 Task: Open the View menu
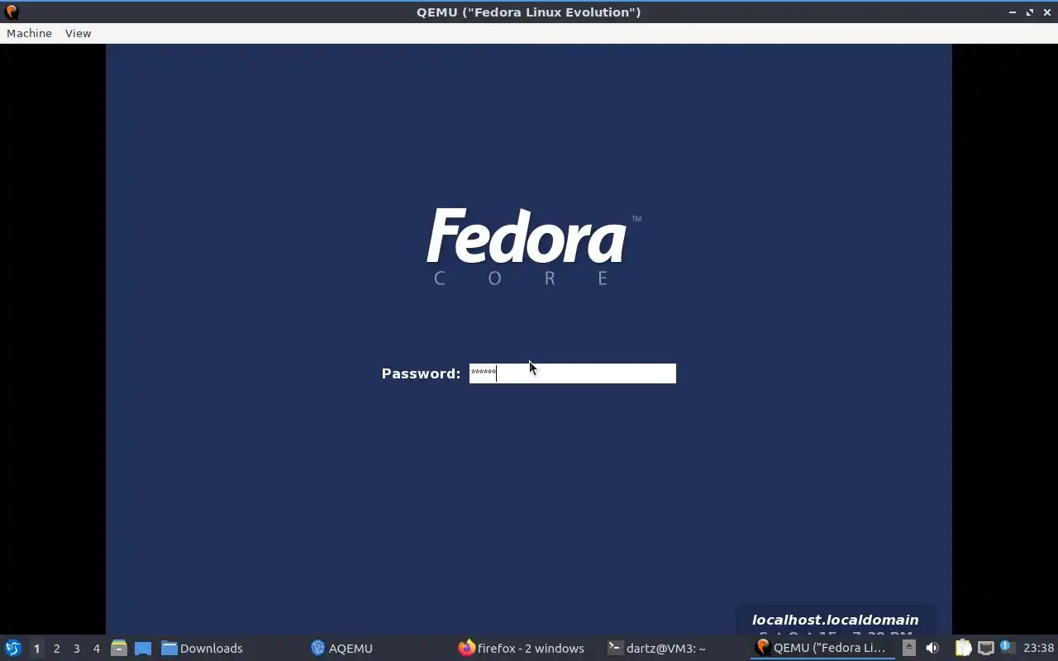click(78, 33)
